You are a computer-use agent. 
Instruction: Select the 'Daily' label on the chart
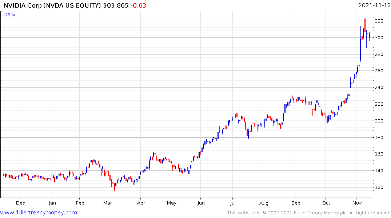[9, 15]
